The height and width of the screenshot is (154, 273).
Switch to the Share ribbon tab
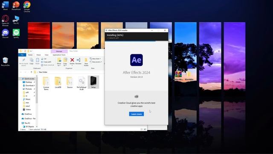[38, 55]
